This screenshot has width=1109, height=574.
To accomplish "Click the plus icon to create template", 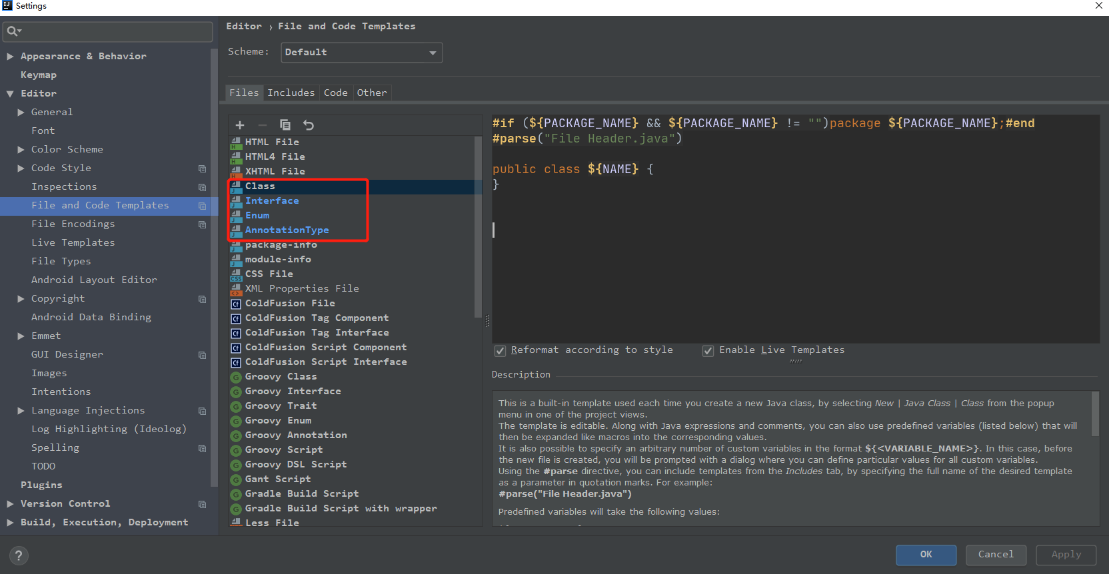I will 240,125.
